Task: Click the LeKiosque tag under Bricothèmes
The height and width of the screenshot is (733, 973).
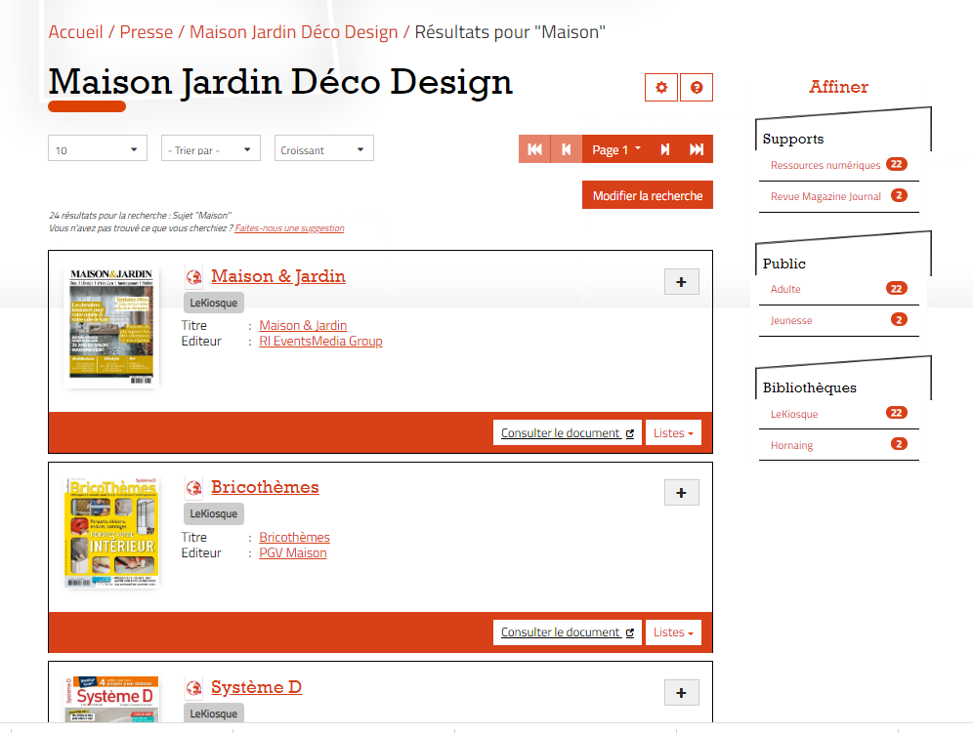Action: (x=214, y=513)
